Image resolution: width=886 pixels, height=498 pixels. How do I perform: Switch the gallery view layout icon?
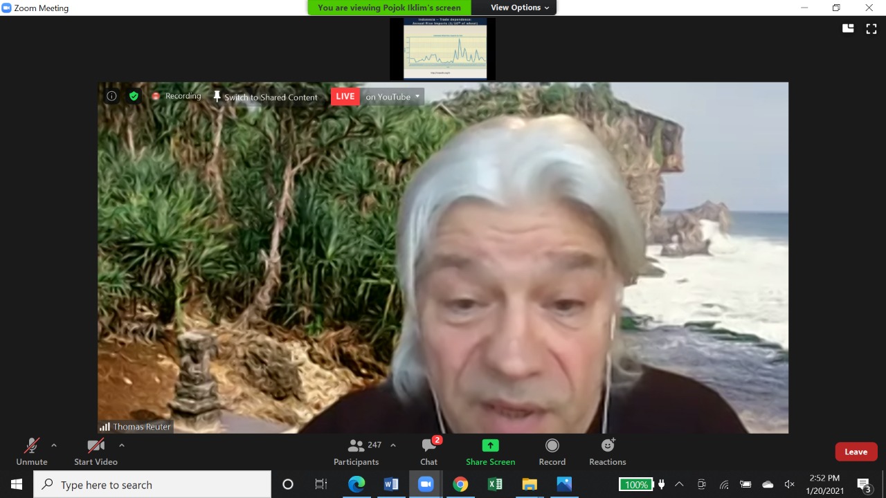848,28
